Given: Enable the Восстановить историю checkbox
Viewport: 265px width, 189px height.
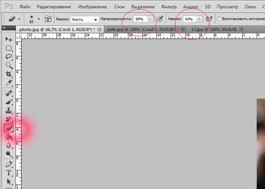Looking at the screenshot, I should tap(219, 19).
